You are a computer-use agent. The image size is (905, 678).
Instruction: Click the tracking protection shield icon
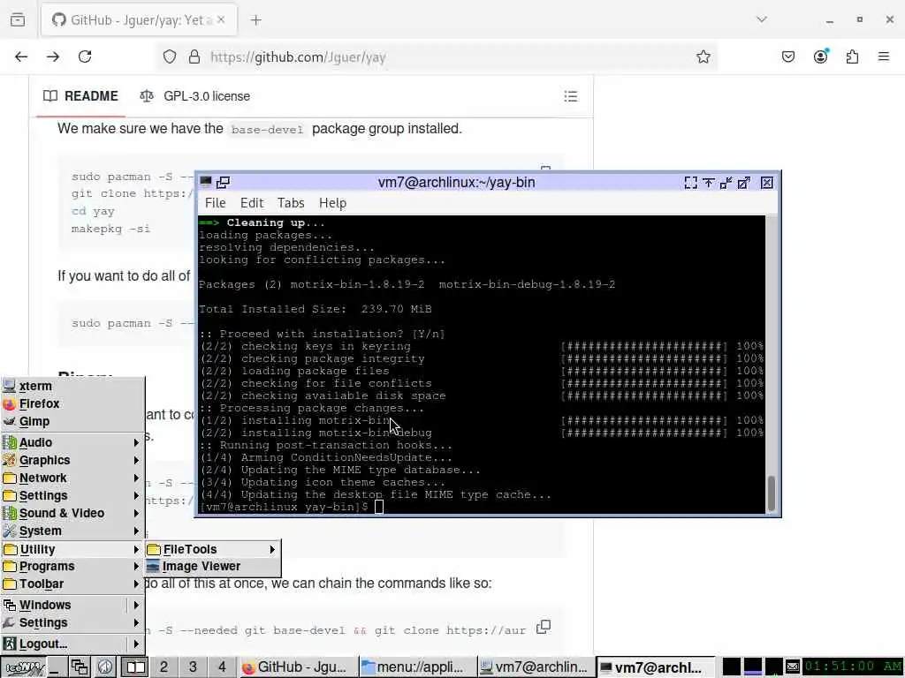[169, 56]
